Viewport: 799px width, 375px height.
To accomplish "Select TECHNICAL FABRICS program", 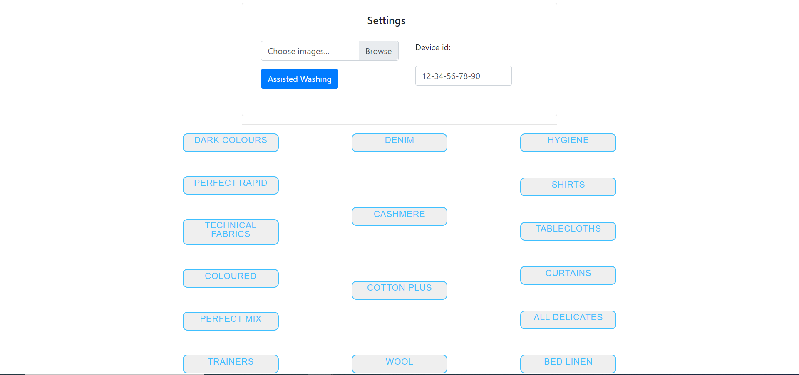I will (230, 232).
